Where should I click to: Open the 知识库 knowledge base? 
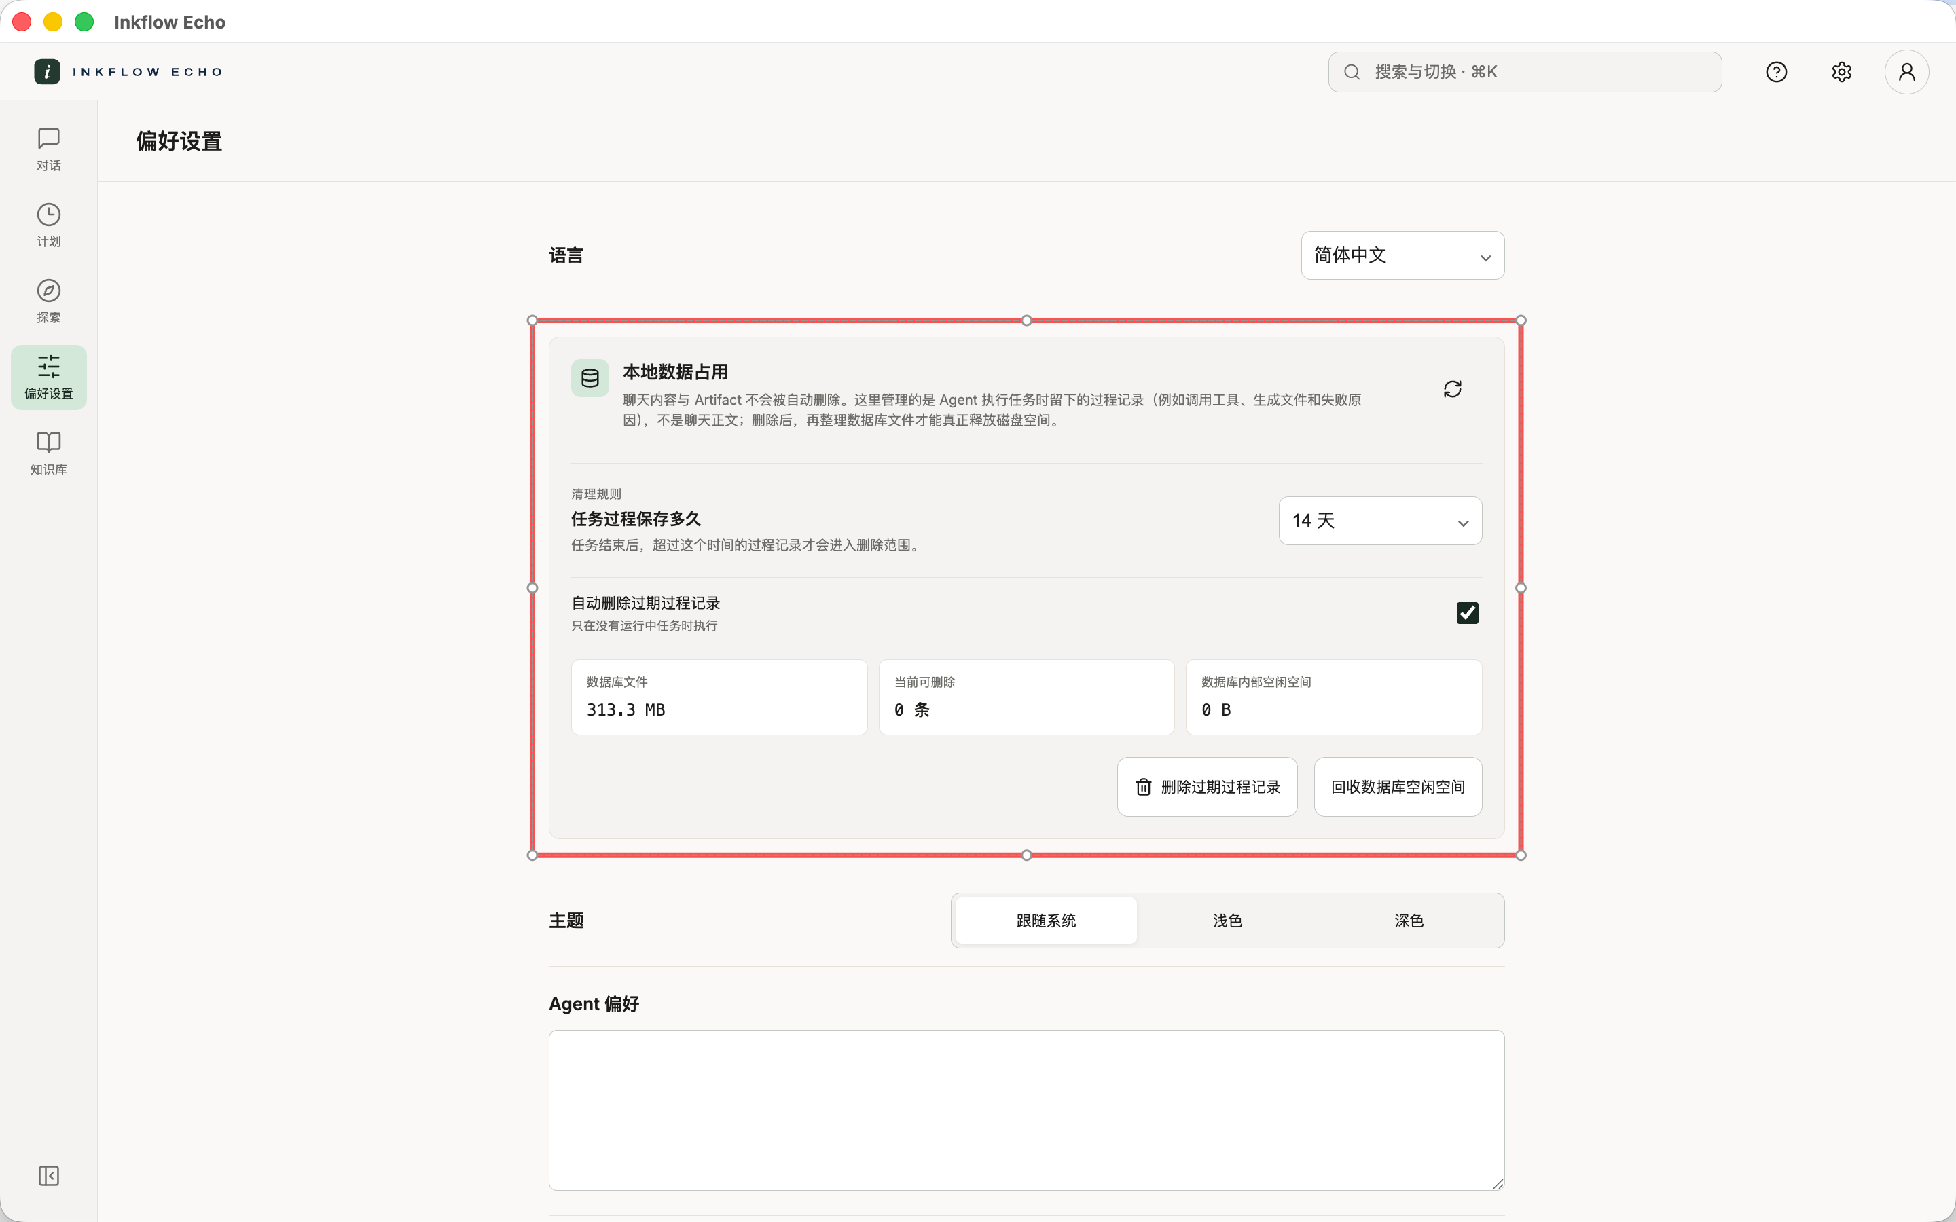point(48,453)
